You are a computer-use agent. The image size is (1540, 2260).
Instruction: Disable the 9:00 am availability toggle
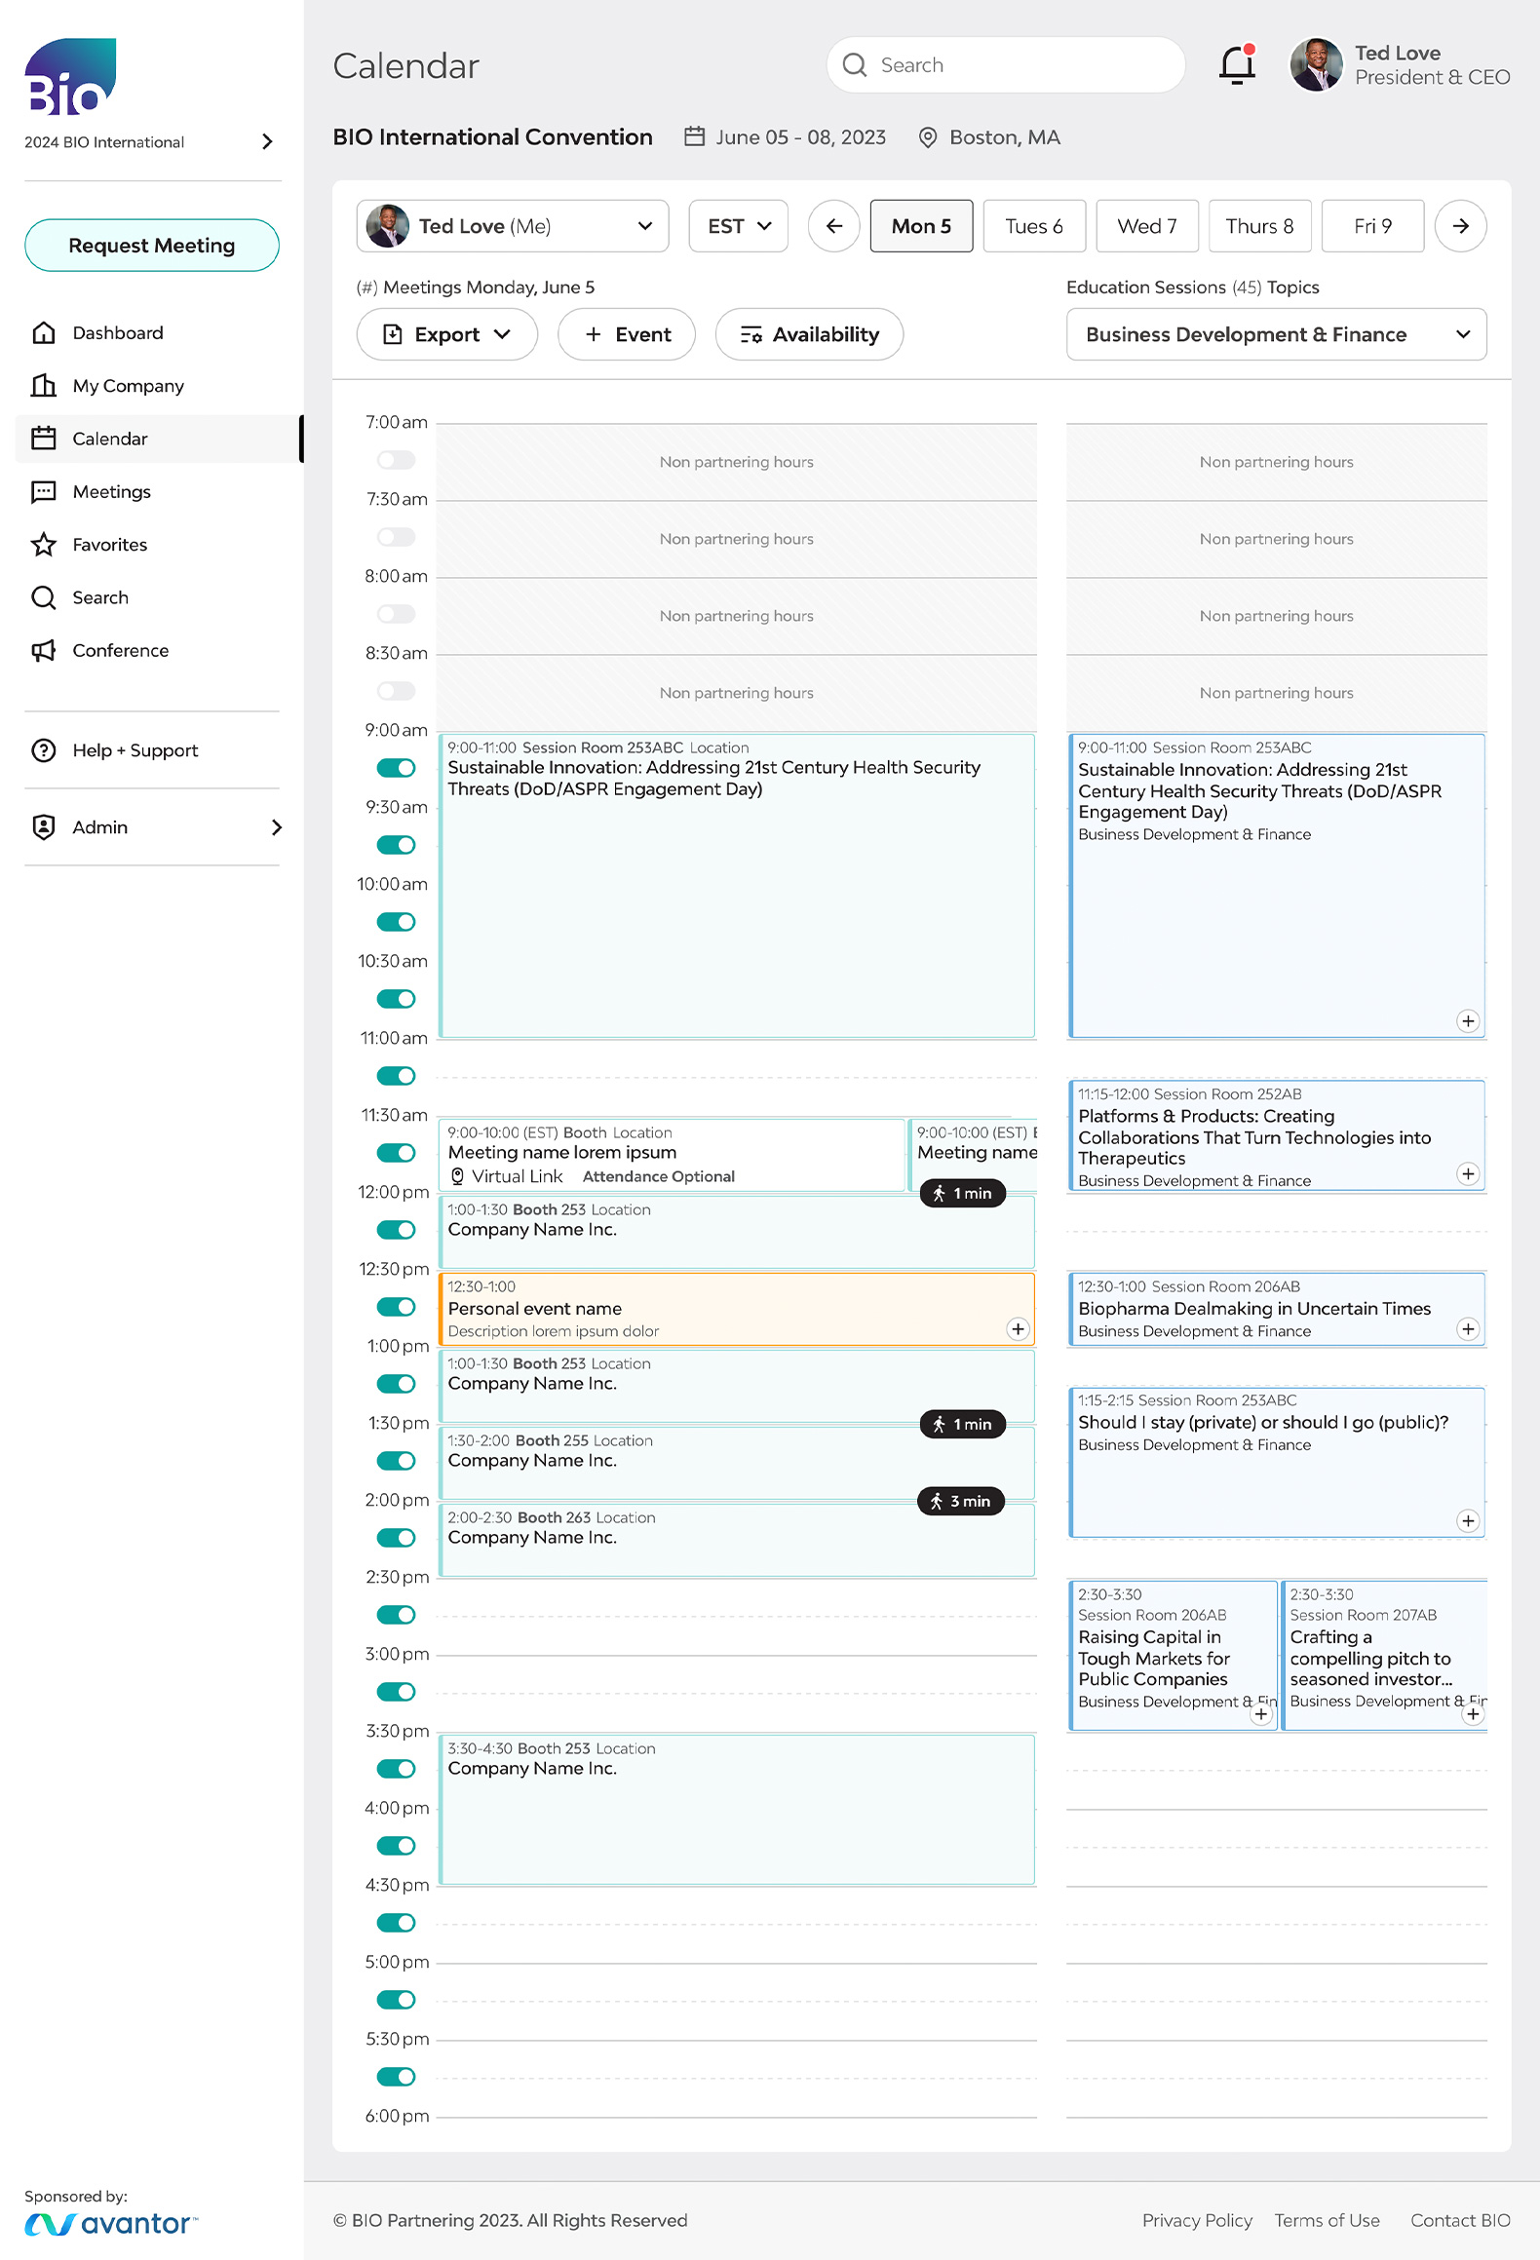click(x=396, y=768)
